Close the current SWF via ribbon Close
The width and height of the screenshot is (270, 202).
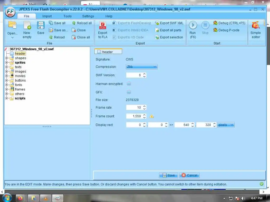pyautogui.click(x=79, y=30)
